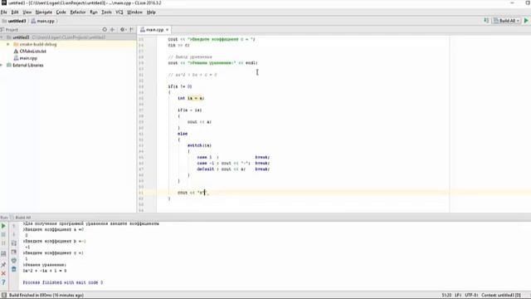The height and width of the screenshot is (299, 531).
Task: Rerun program with green play icon in Run panel
Action: (3, 226)
